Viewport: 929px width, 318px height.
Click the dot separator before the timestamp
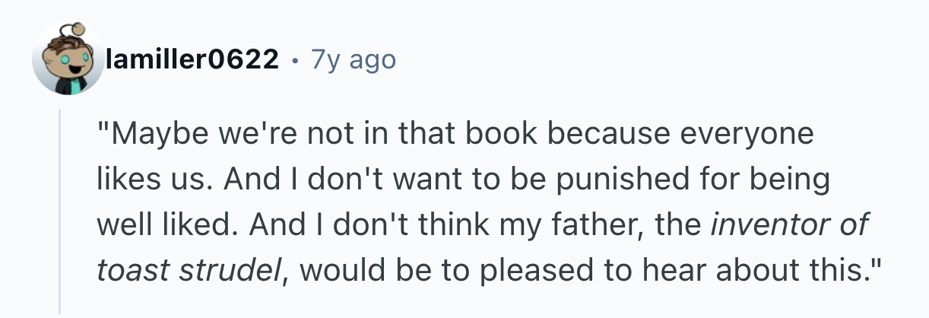[x=294, y=59]
